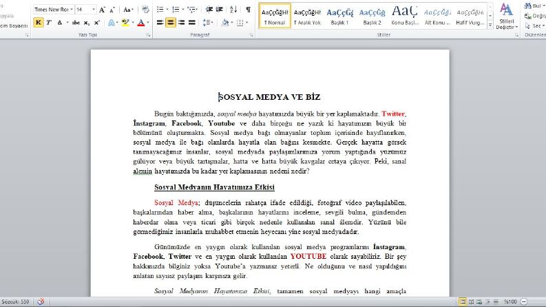Open the borders dropdown arrow
The width and height of the screenshot is (546, 307).
tap(247, 23)
